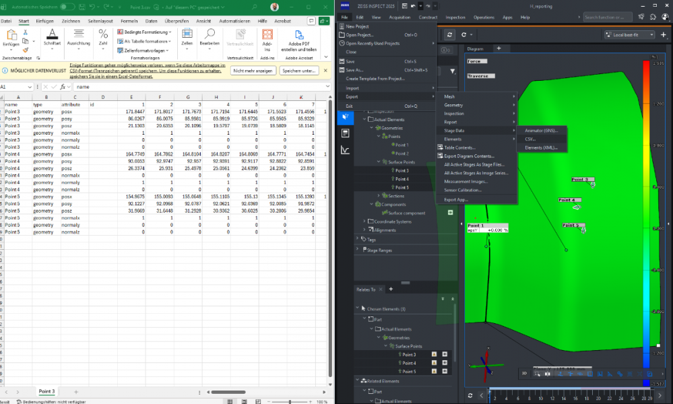Open the Local best-fit dropdown
Viewport: 673px width, 404px height.
[629, 34]
